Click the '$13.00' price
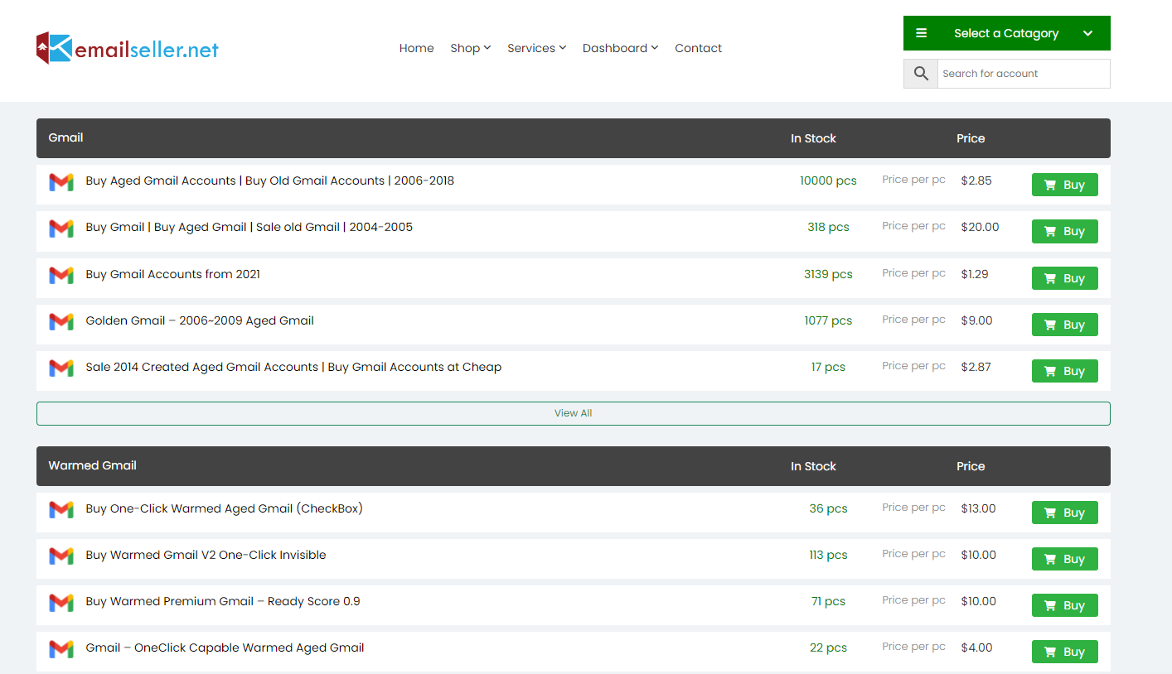The height and width of the screenshot is (674, 1172). (979, 508)
